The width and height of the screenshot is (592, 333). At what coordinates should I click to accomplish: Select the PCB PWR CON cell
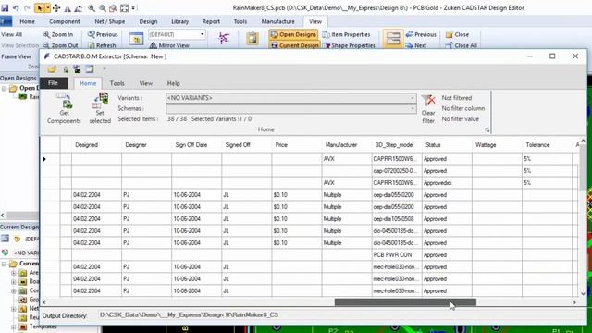tap(397, 255)
